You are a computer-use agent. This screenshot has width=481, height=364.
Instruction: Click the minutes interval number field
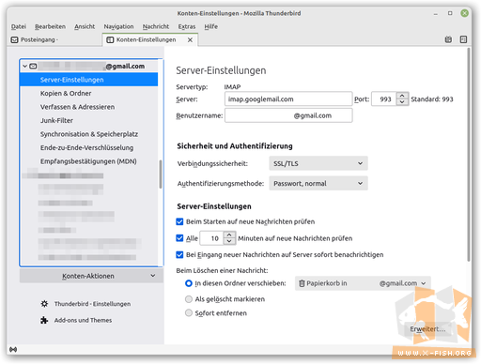click(x=211, y=238)
